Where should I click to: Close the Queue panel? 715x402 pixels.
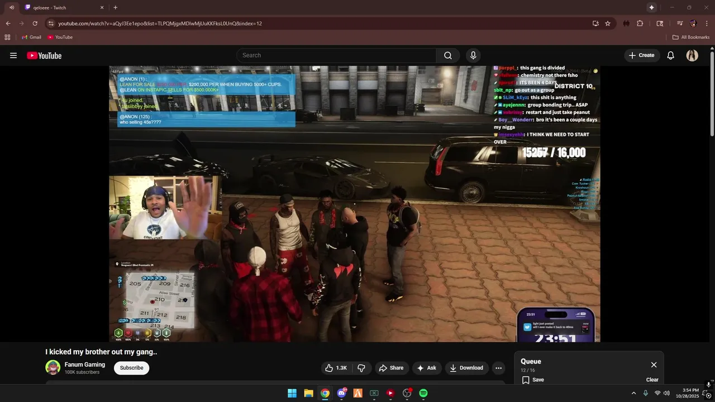click(x=654, y=365)
